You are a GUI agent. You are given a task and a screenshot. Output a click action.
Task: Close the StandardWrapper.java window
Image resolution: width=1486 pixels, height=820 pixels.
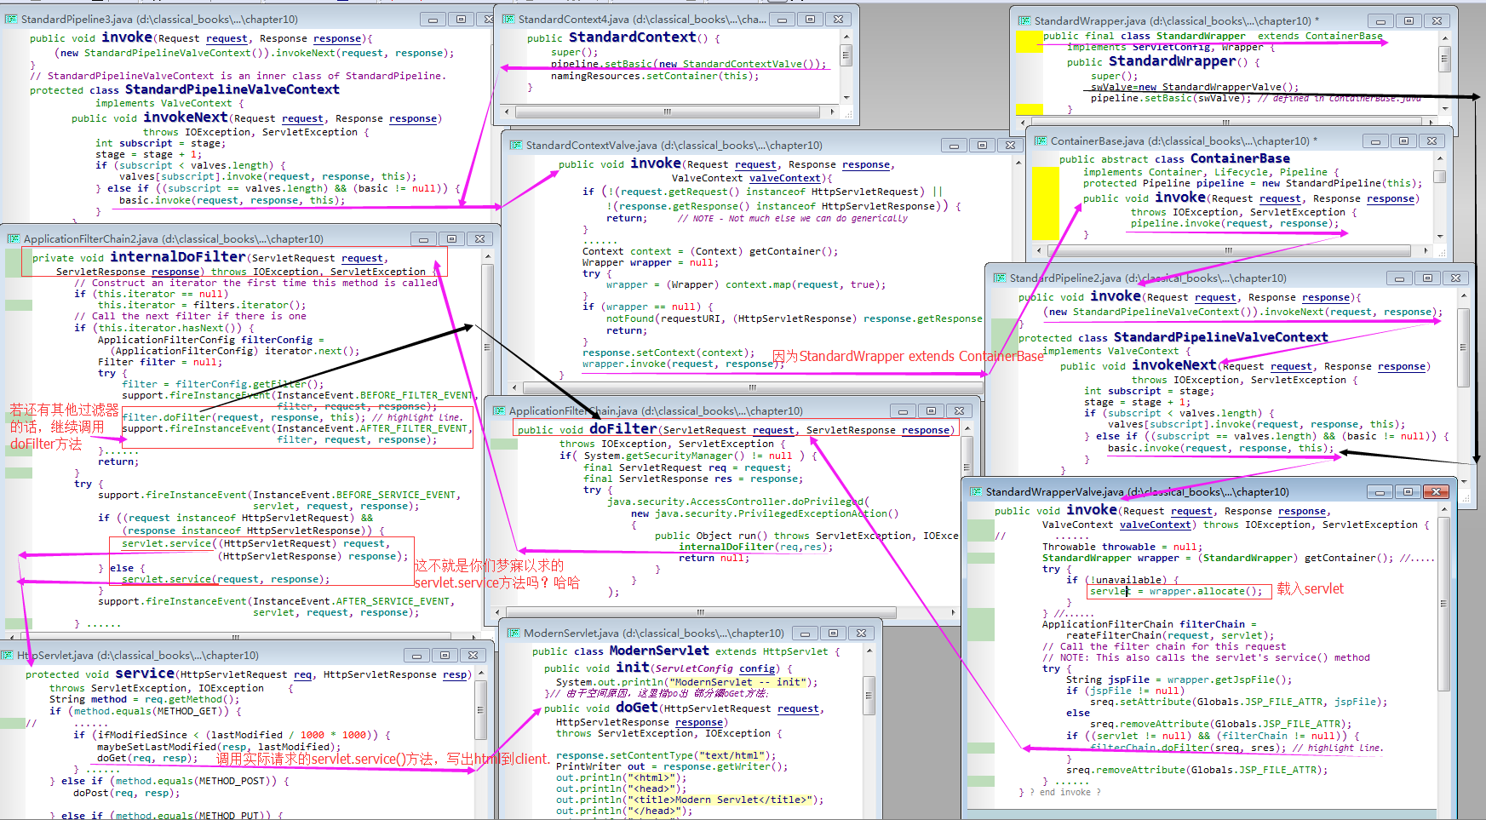coord(1437,20)
